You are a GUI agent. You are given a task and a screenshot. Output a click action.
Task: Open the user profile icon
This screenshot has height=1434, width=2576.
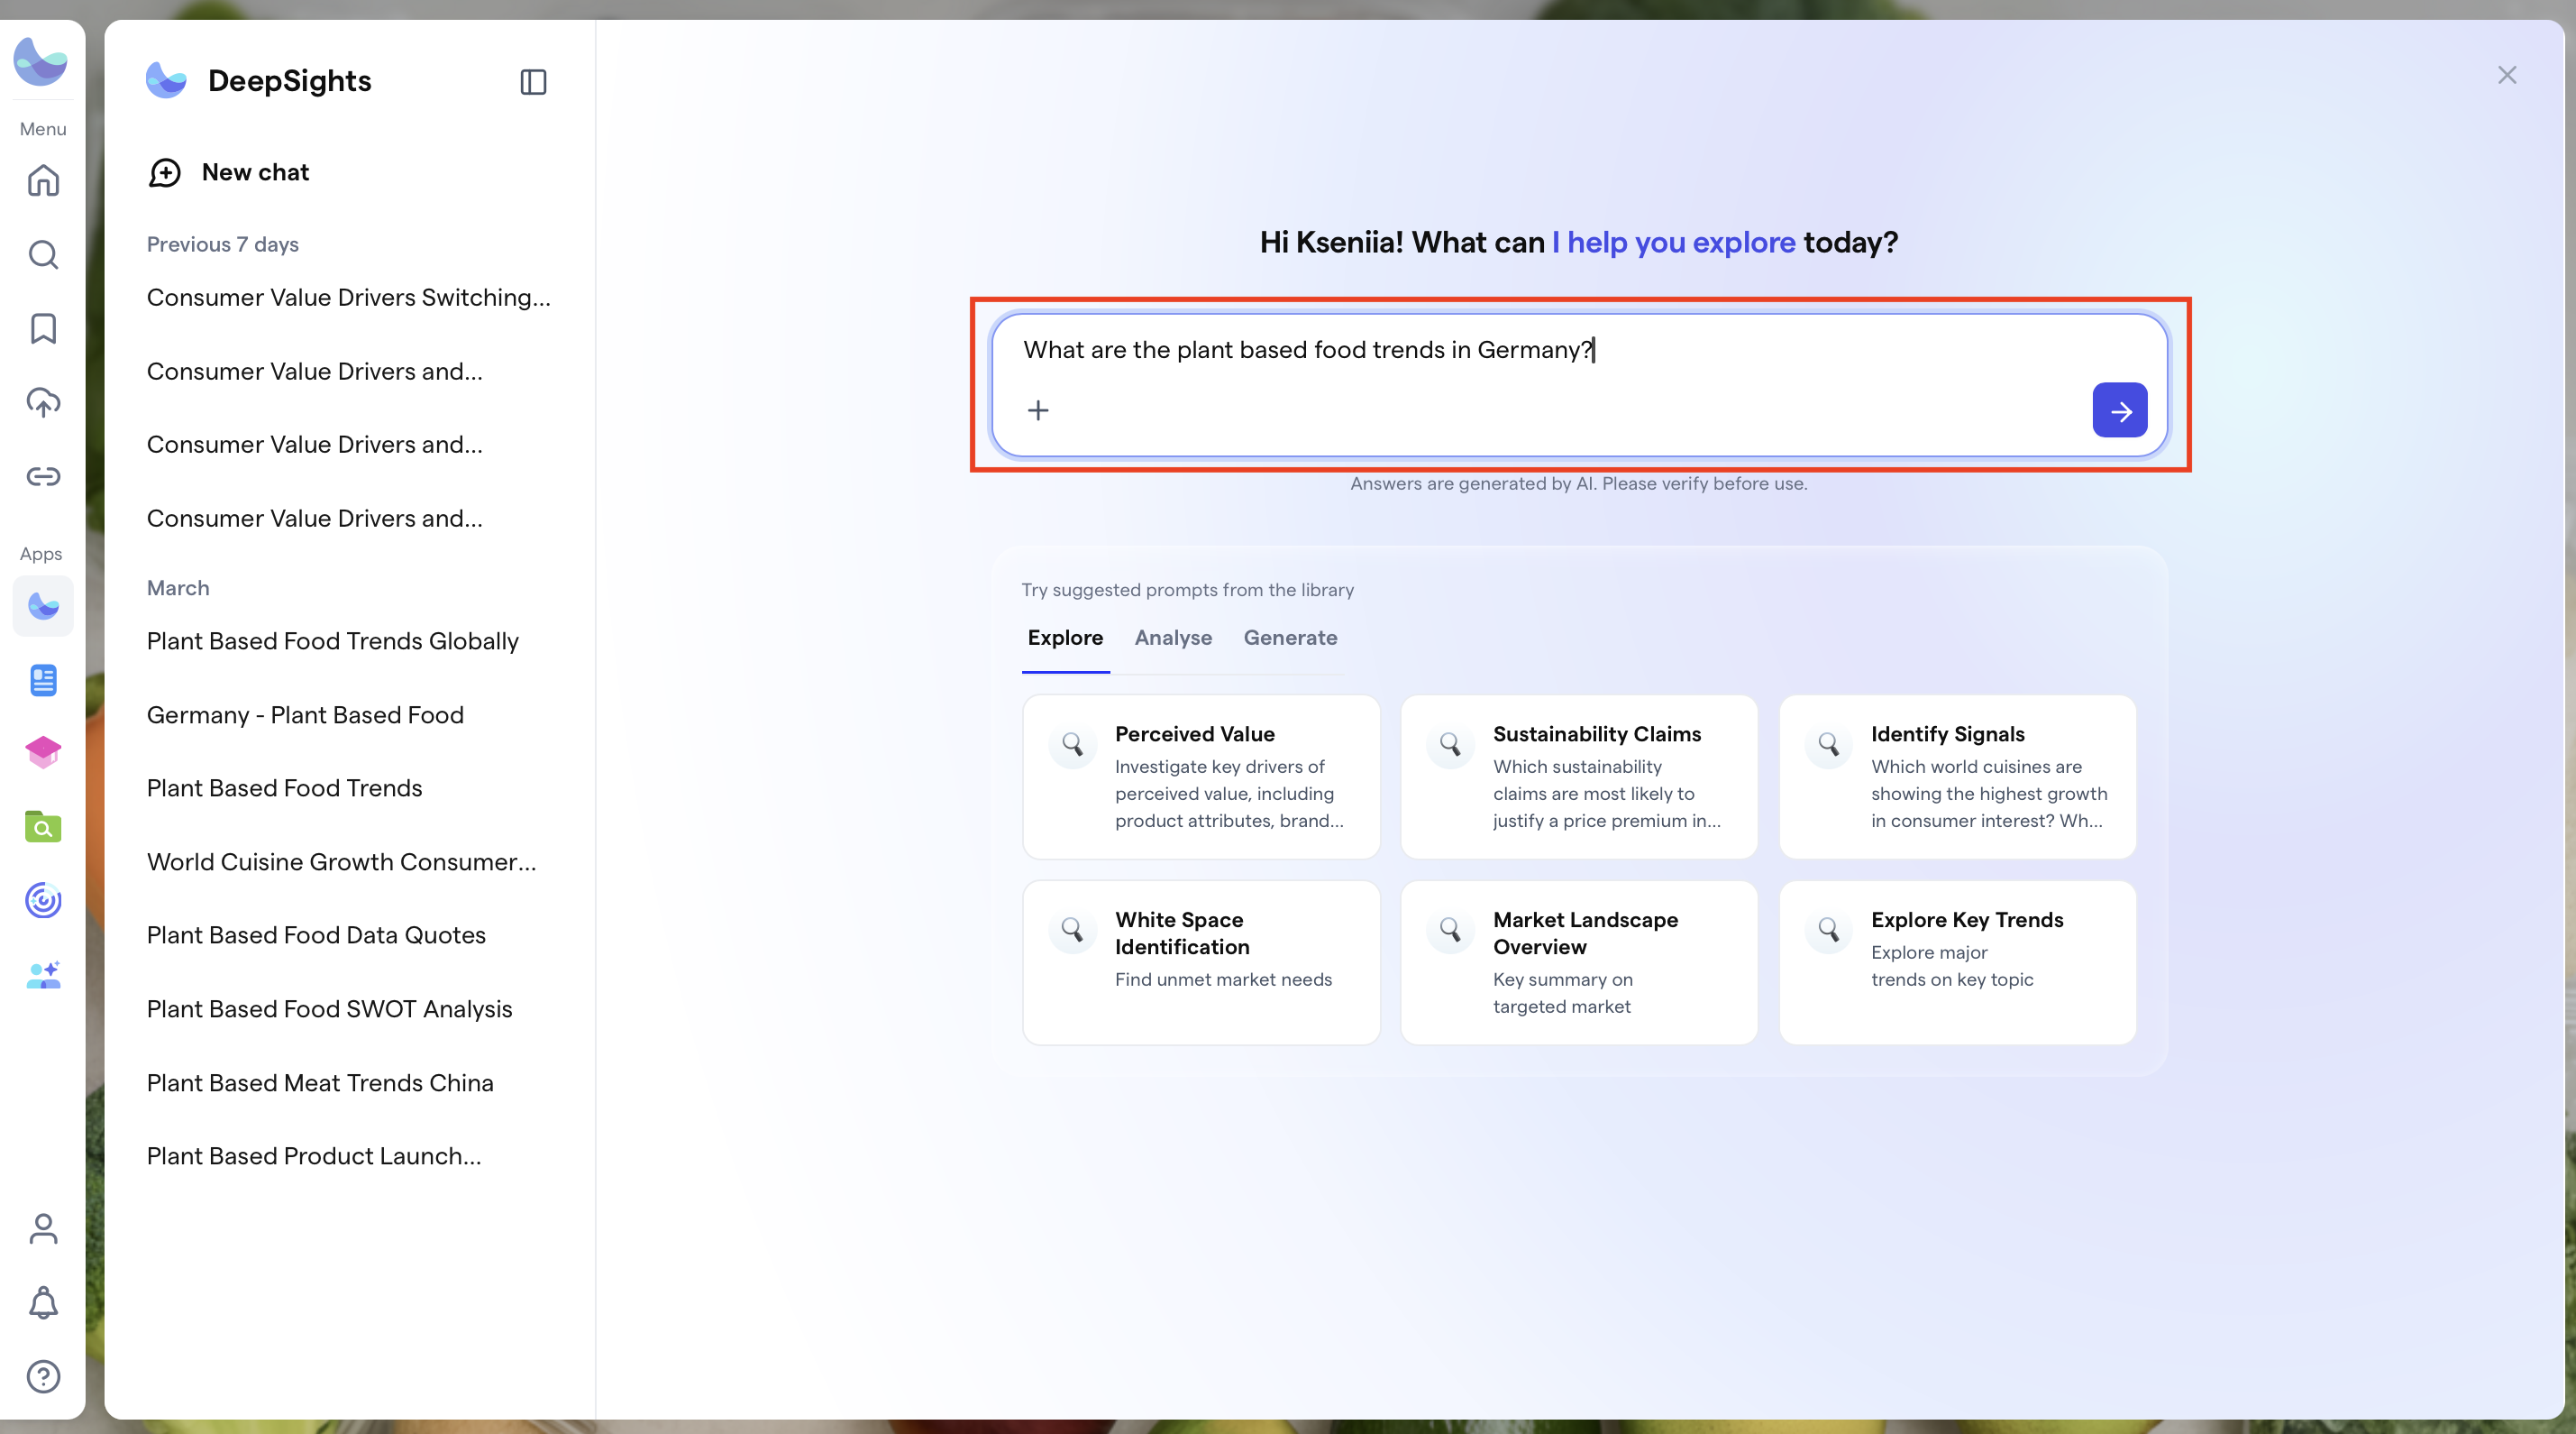[x=43, y=1229]
